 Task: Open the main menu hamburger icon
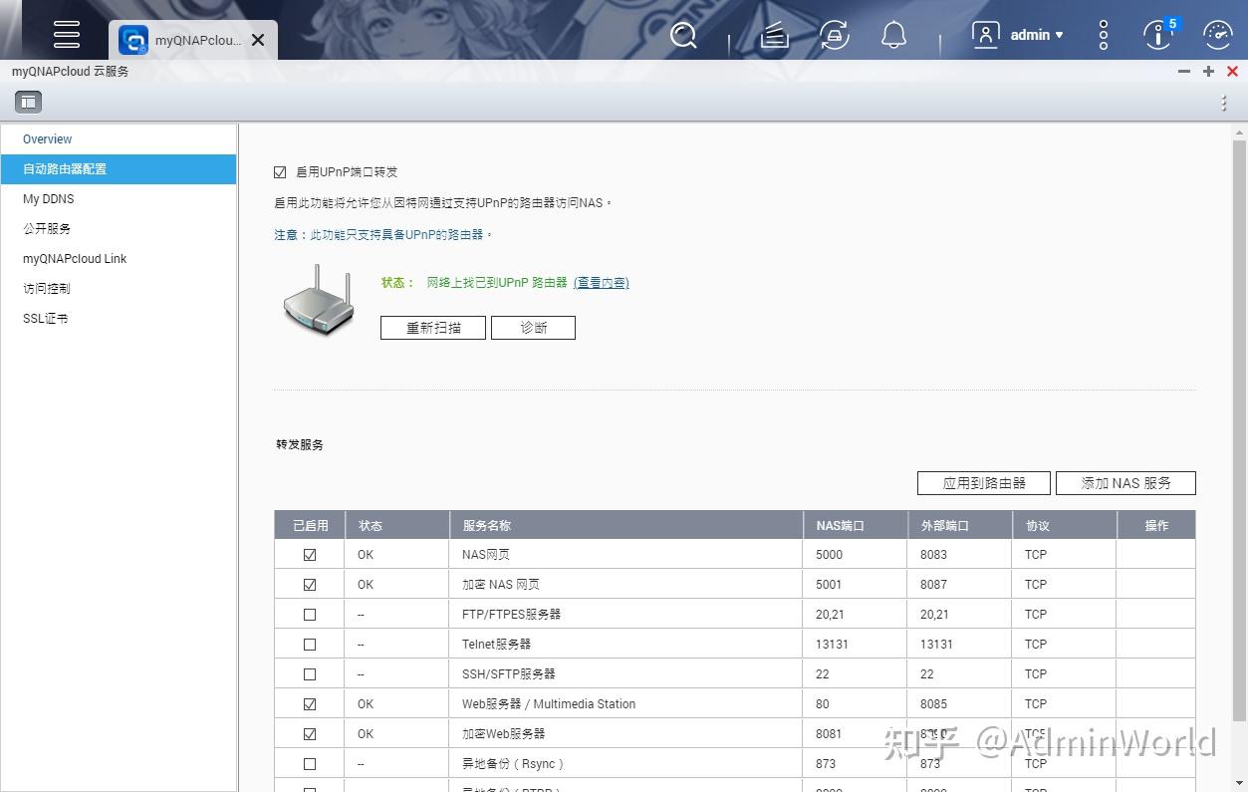[66, 34]
